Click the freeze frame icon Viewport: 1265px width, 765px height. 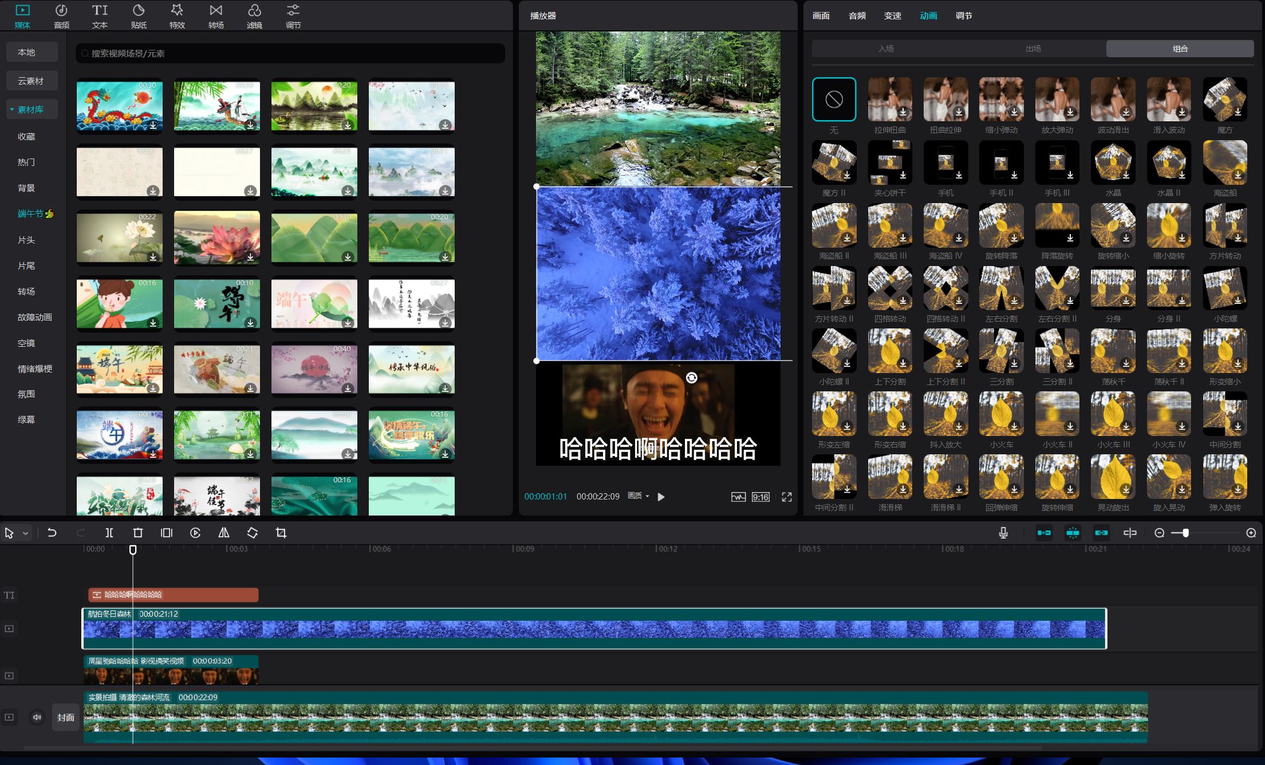coord(166,533)
